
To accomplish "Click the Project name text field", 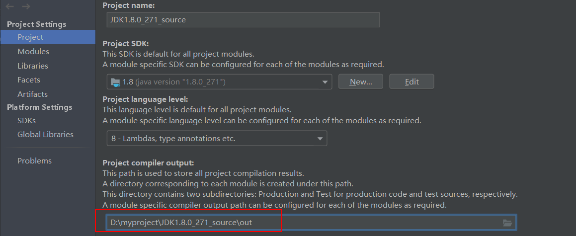I will [244, 20].
